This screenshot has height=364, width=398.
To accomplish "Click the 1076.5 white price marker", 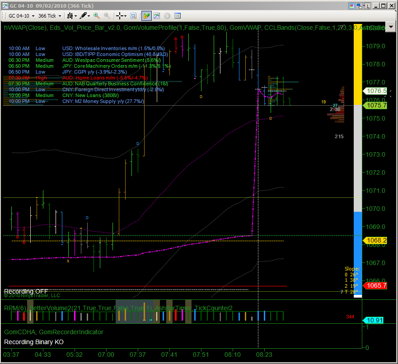I will pyautogui.click(x=375, y=91).
